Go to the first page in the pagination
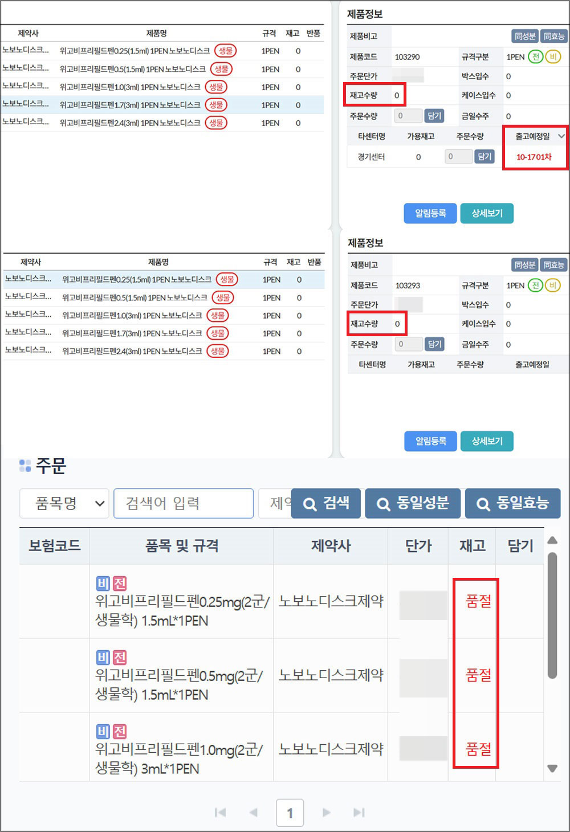The height and width of the screenshot is (832, 570). point(221,813)
